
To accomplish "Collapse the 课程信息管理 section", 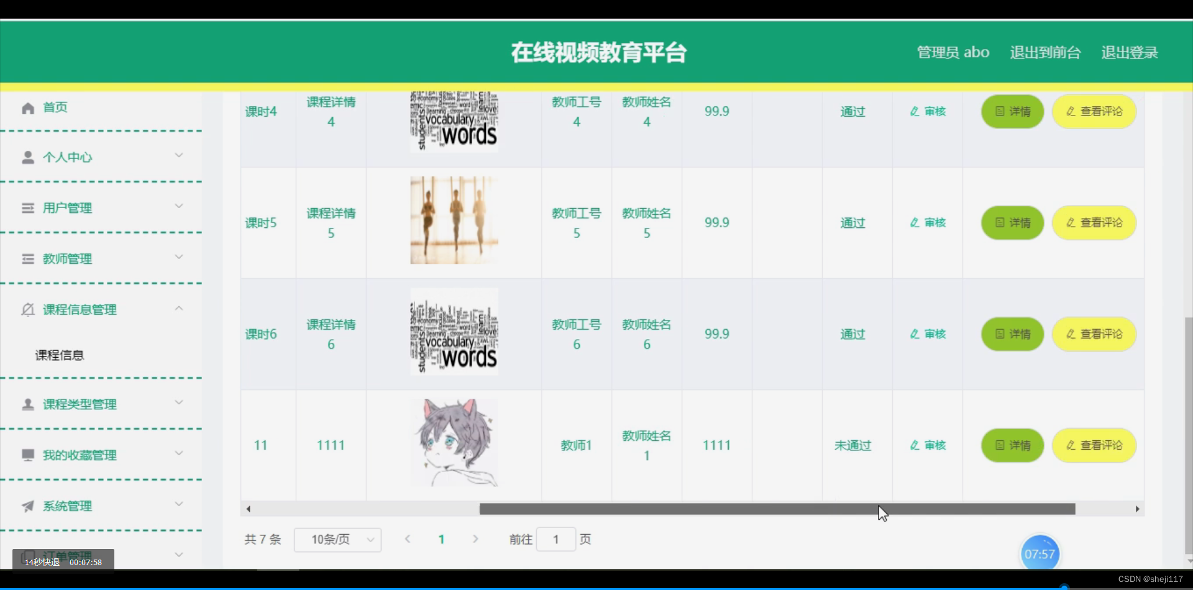I will (180, 307).
